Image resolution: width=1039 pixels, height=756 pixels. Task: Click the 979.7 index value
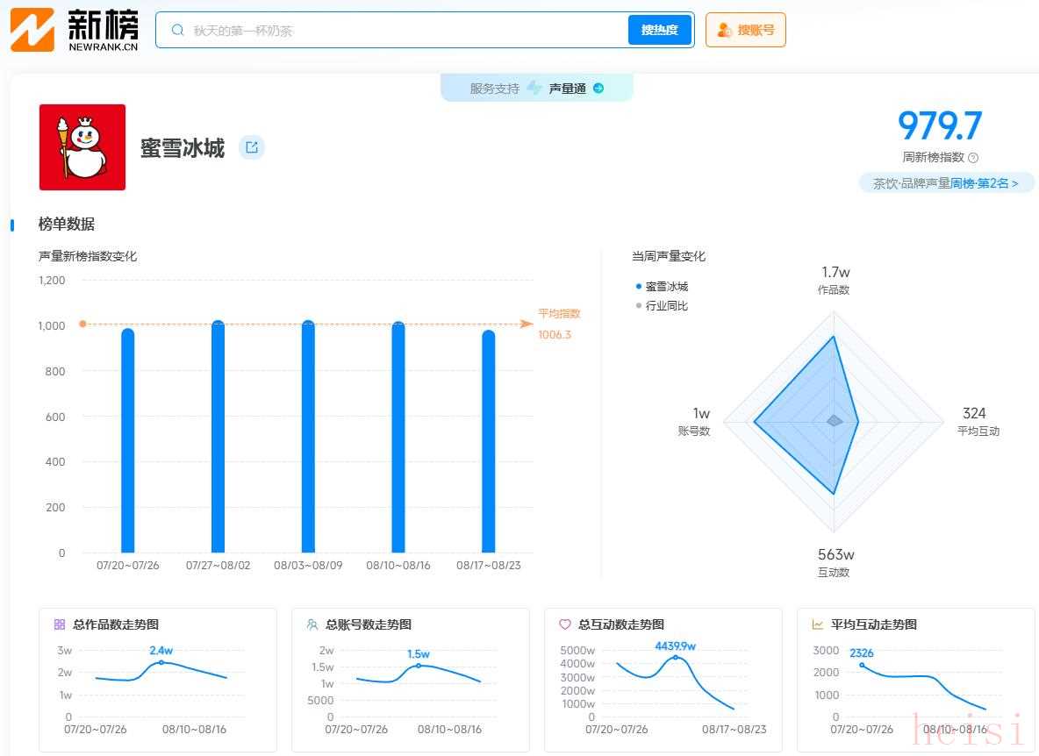(x=940, y=125)
